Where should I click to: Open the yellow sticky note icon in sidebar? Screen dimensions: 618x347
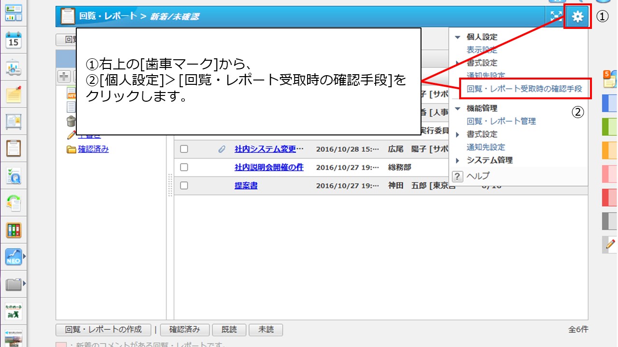[14, 94]
